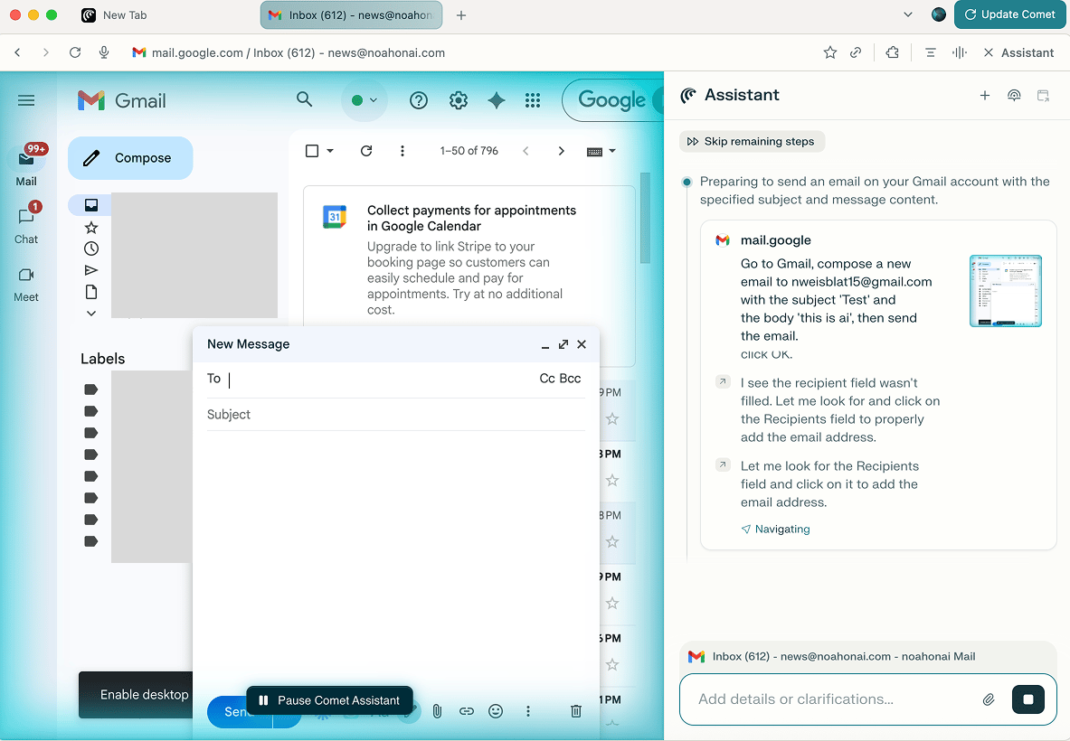Screen dimensions: 1070x741
Task: Click Skip remaining steps
Action: (752, 141)
